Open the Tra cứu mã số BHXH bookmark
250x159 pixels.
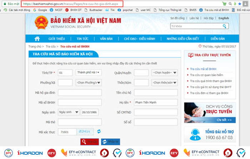pyautogui.click(x=214, y=10)
